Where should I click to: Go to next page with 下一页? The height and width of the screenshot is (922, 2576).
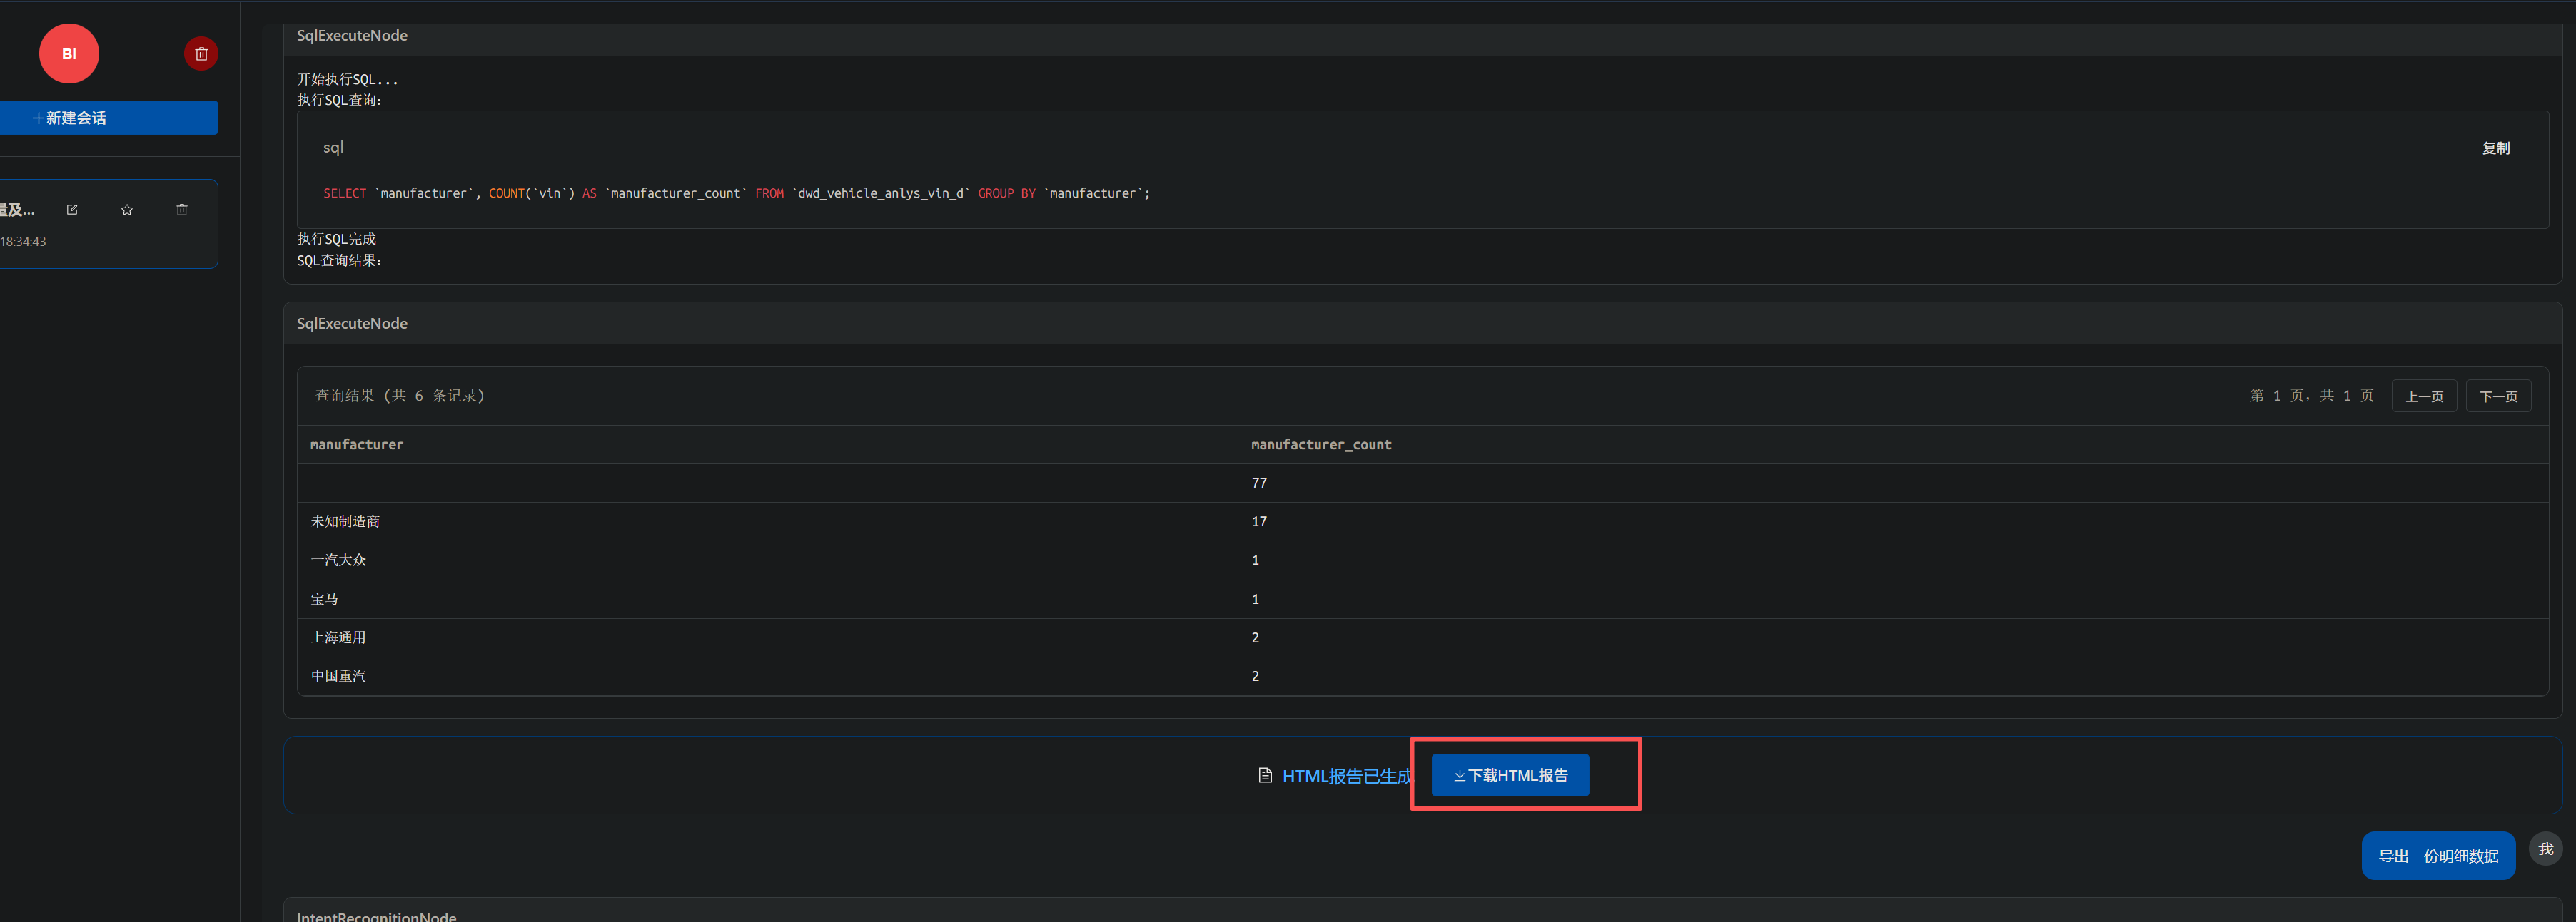point(2498,396)
